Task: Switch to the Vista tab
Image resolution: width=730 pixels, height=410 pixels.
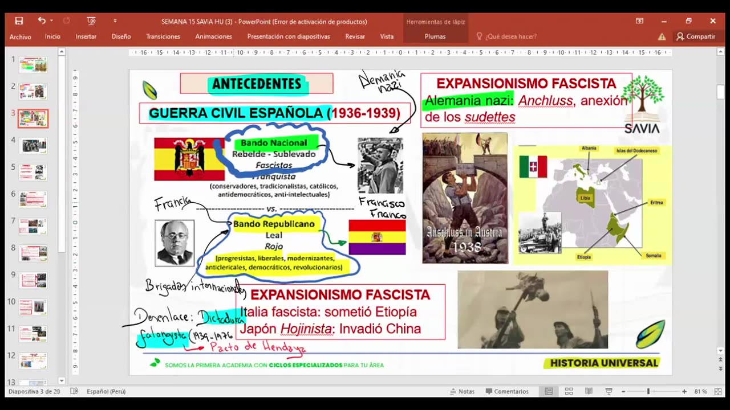Action: (x=387, y=36)
